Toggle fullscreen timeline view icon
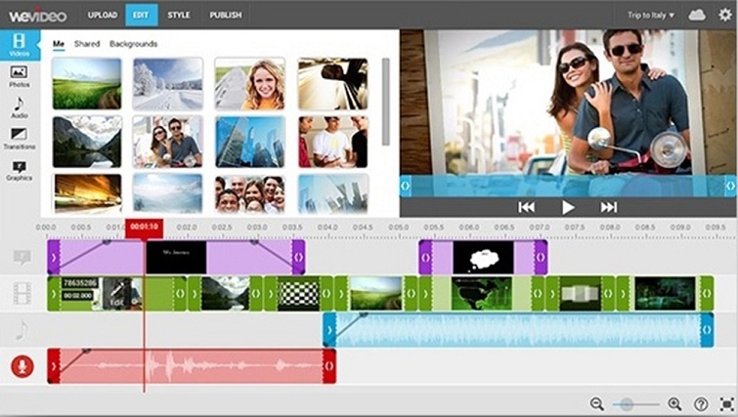Viewport: 738px width, 417px height. [x=726, y=403]
